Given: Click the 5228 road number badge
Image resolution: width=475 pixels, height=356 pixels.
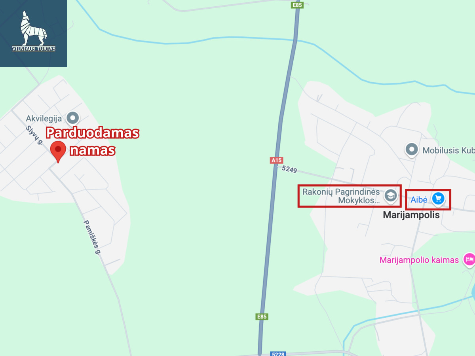Looking at the screenshot, I should 278,354.
